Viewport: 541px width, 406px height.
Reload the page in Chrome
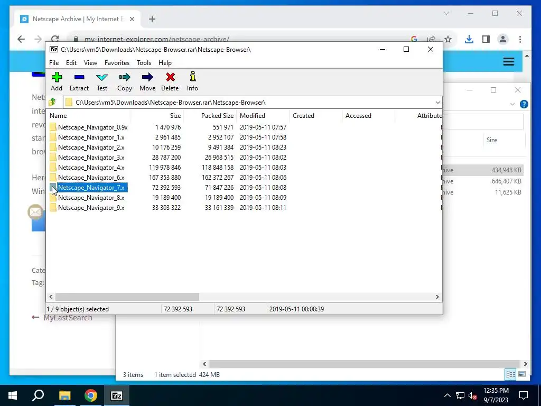[x=55, y=39]
